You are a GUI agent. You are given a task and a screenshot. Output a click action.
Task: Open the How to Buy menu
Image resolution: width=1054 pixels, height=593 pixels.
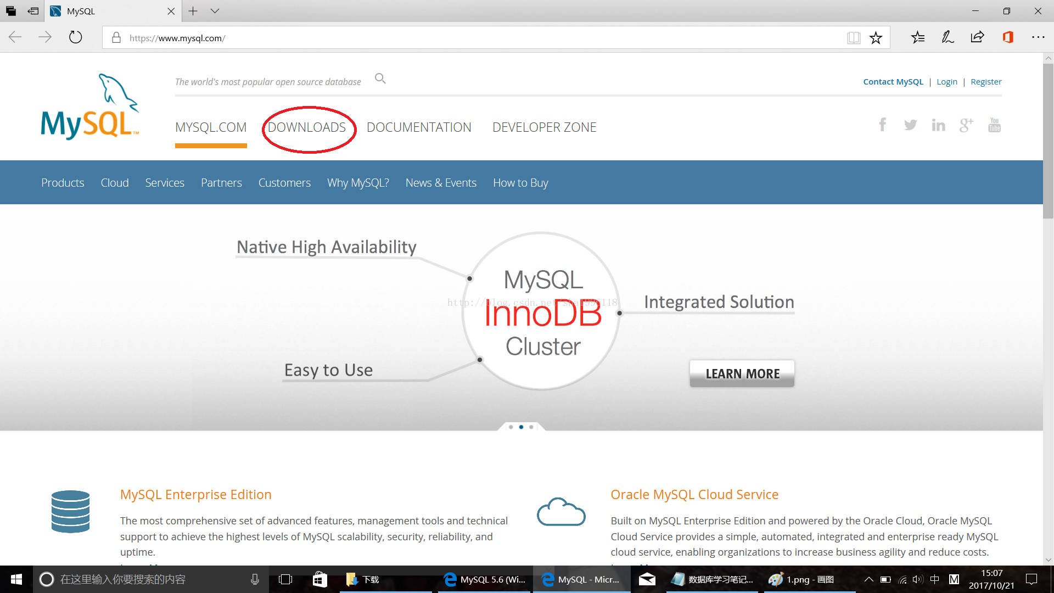pos(520,183)
